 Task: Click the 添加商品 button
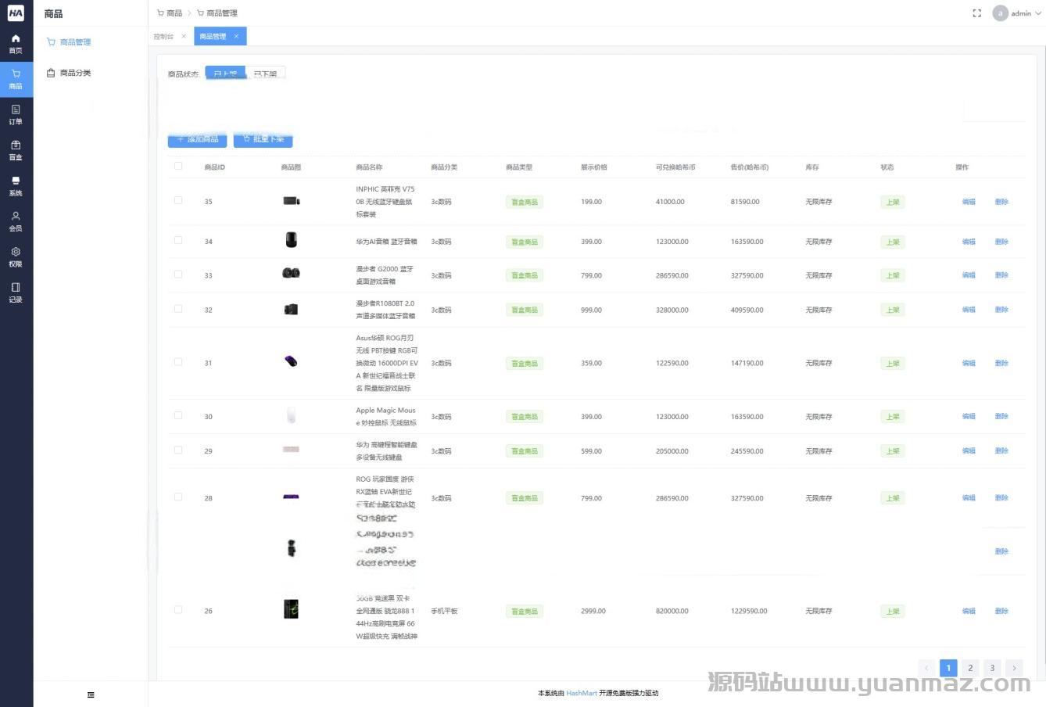pyautogui.click(x=198, y=139)
